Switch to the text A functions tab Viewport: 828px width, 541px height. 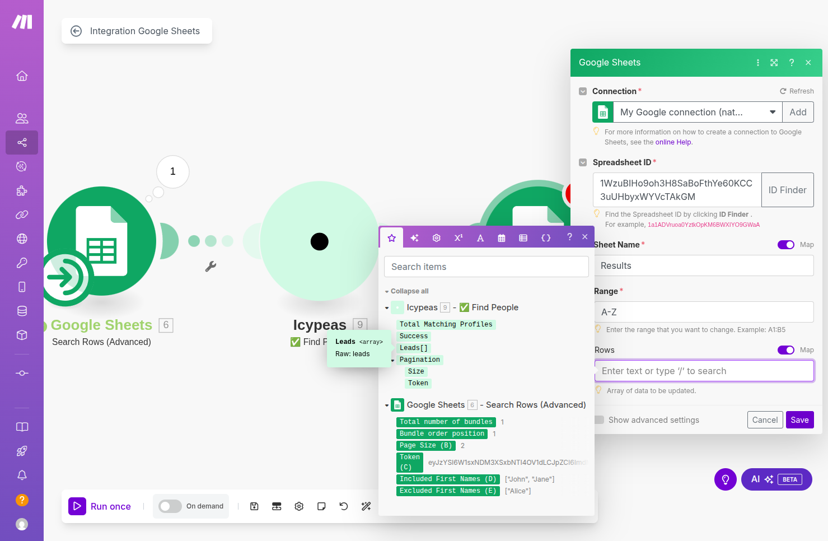pos(480,238)
